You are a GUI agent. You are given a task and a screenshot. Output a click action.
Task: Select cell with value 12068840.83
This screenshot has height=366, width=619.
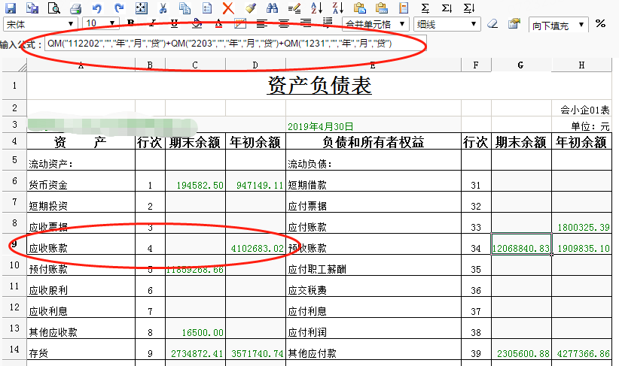(521, 243)
